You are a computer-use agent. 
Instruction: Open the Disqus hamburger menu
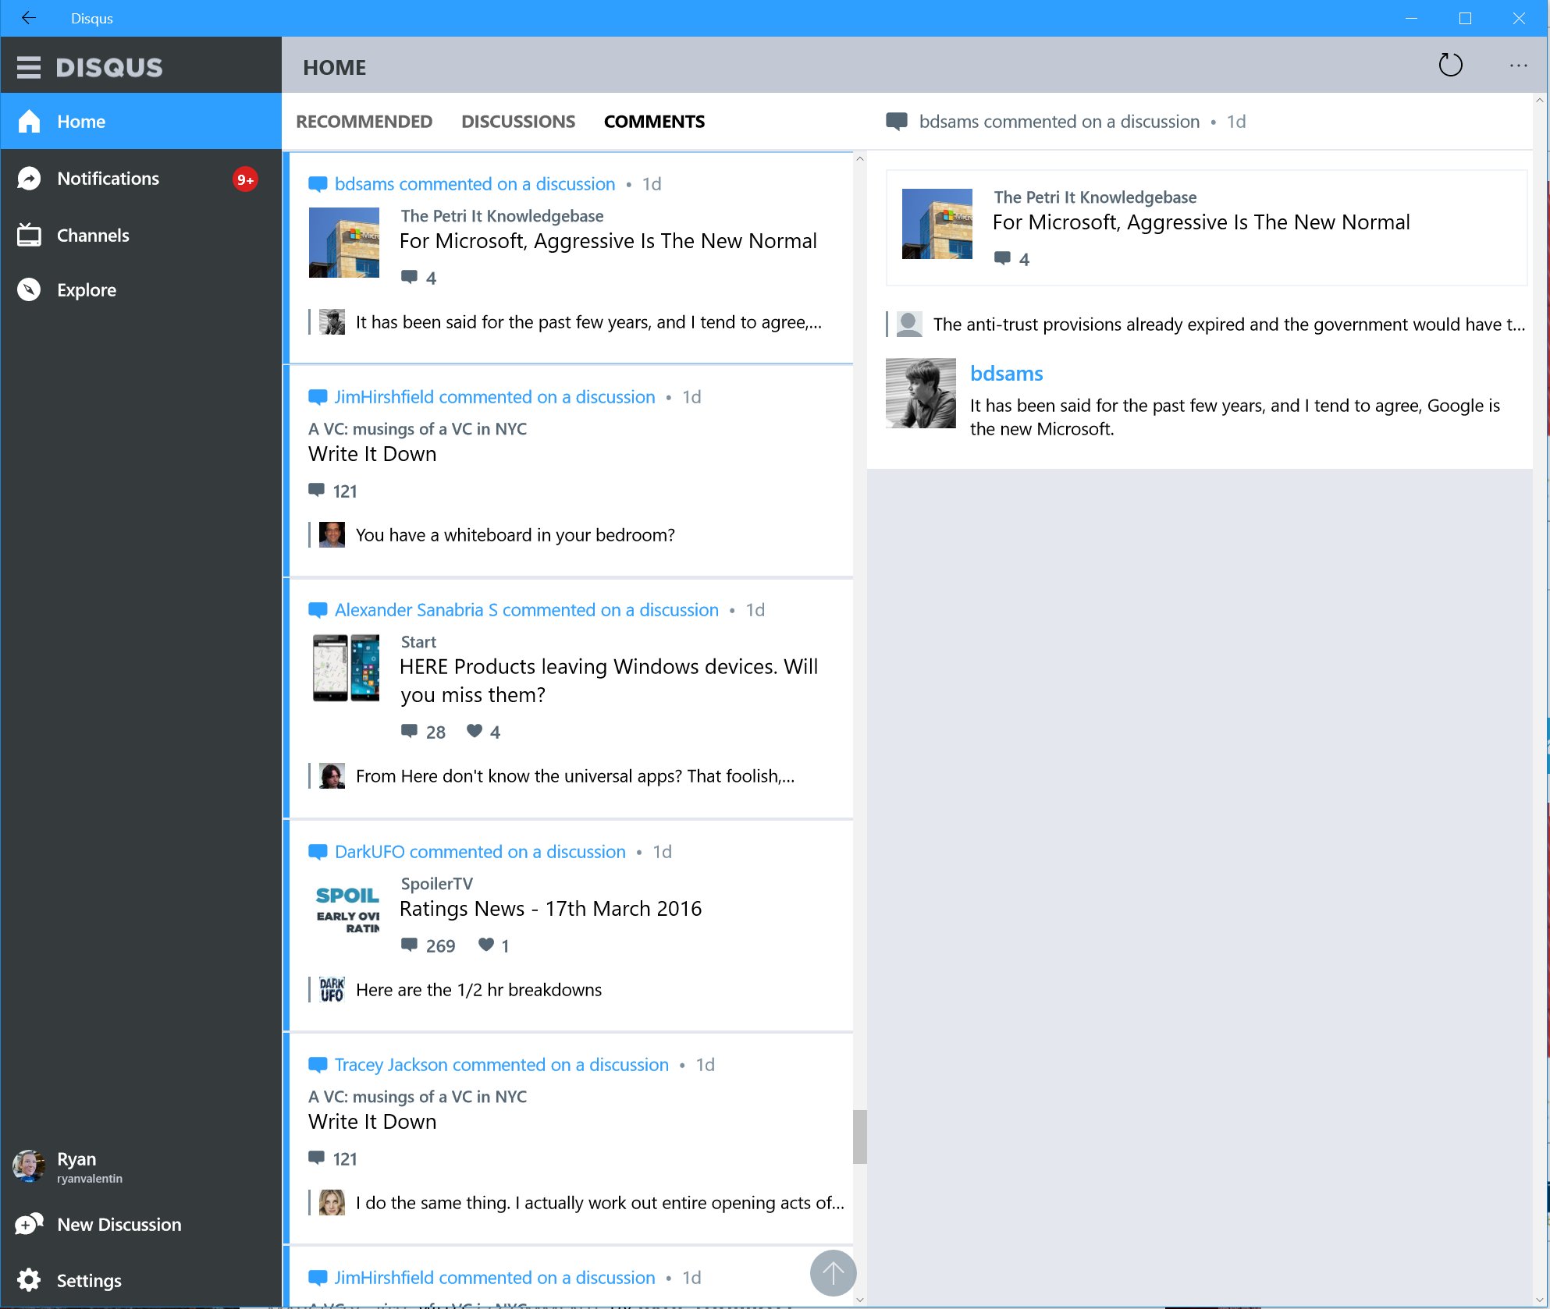[27, 65]
